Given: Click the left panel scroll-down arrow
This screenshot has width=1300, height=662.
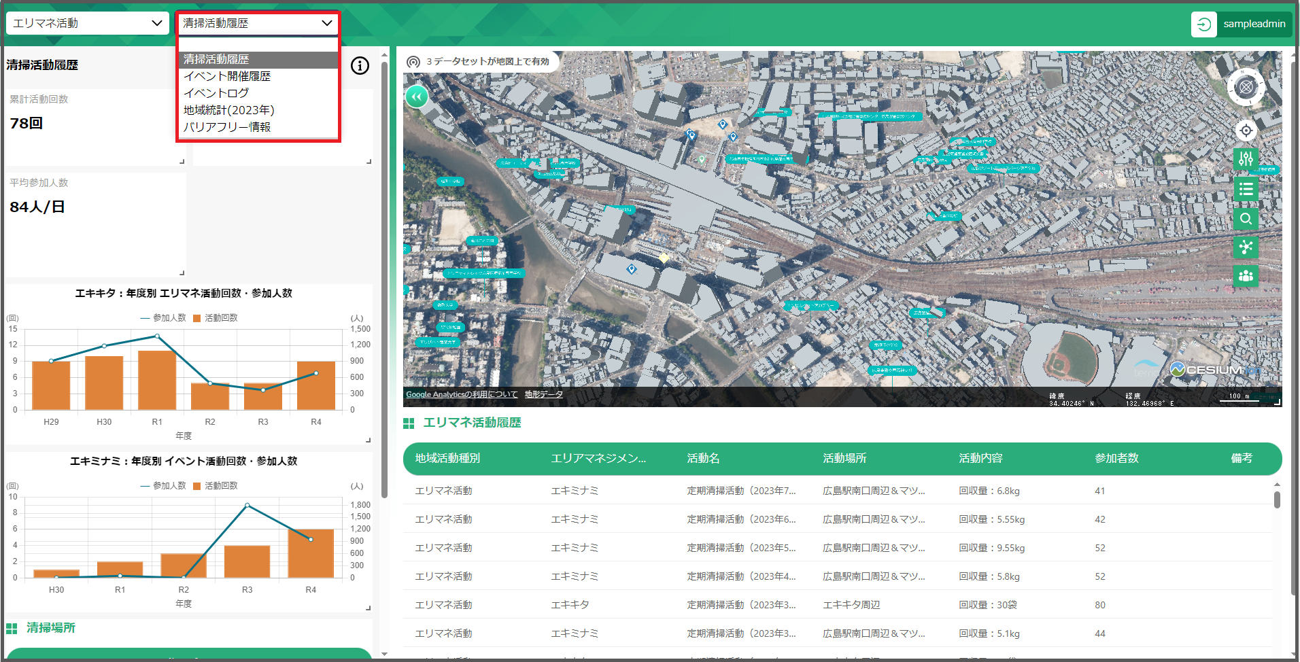Looking at the screenshot, I should (384, 654).
